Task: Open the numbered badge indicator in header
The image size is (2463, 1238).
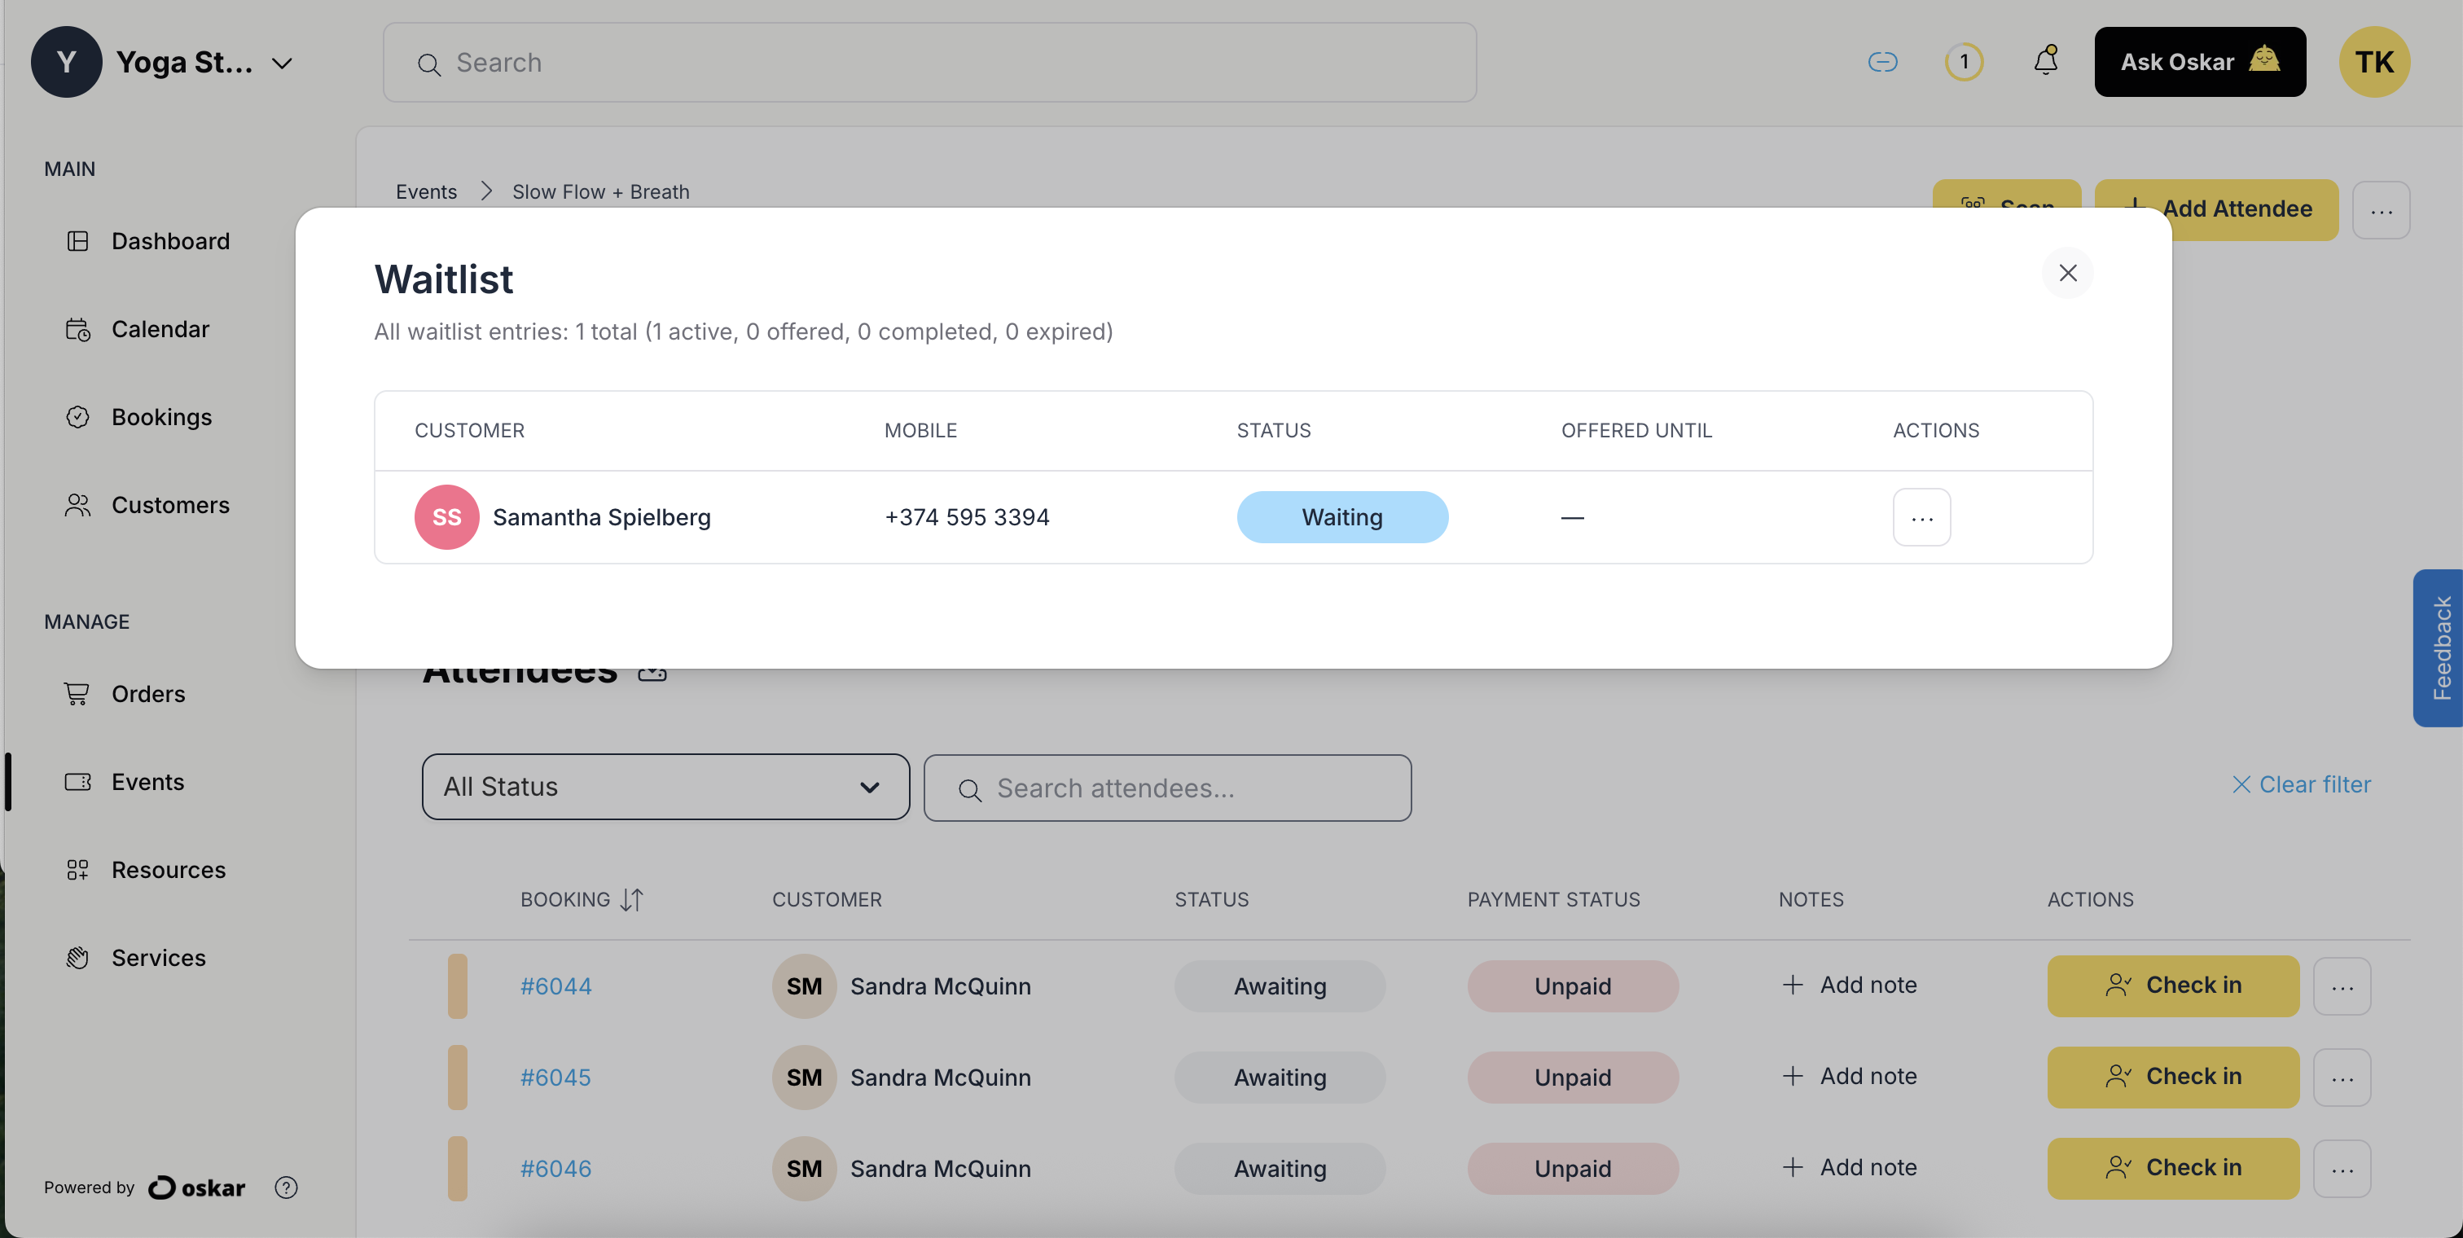Action: pos(1963,62)
